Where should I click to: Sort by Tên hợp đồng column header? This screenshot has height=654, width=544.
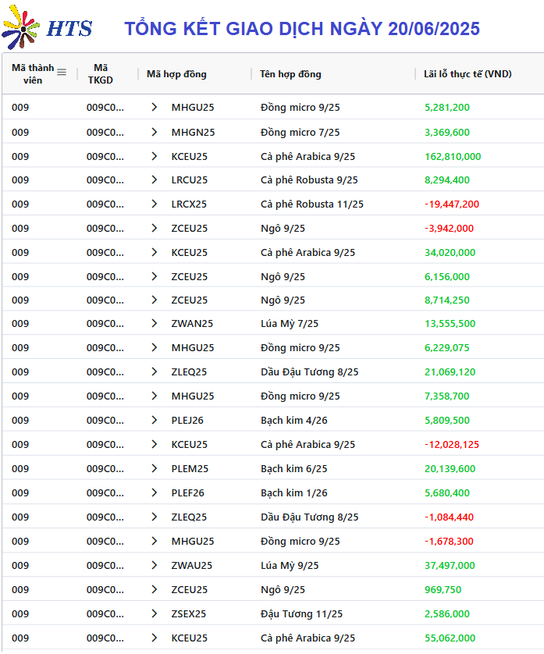coord(290,74)
